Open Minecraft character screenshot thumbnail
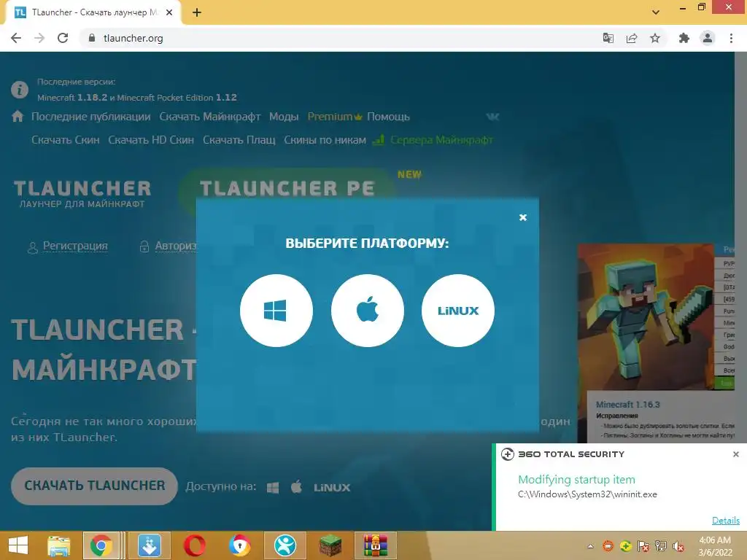 point(646,317)
